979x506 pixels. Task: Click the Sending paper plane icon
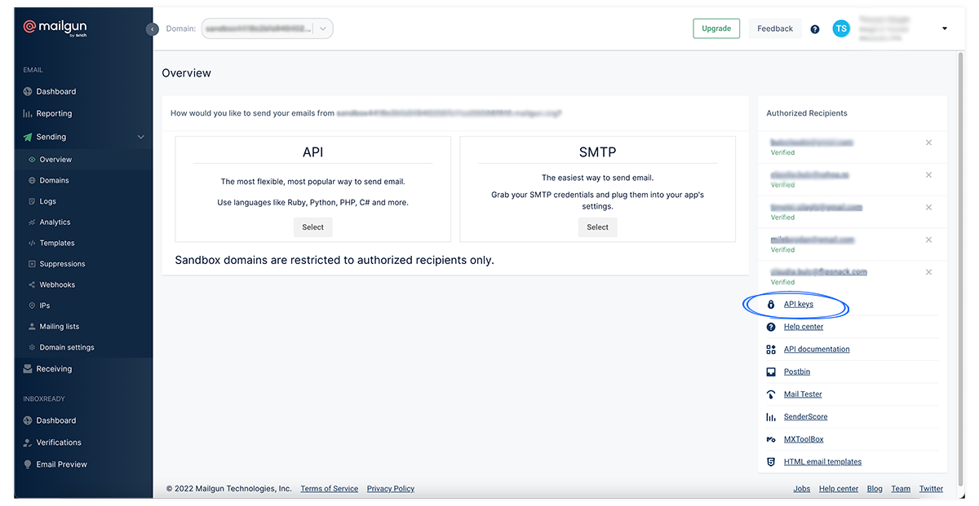[x=28, y=137]
